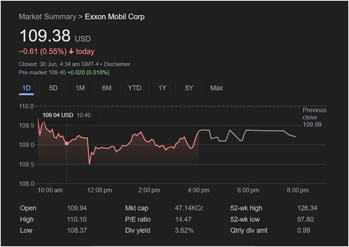Click the 2:00 pm axis label
349x247 pixels.
(x=149, y=190)
